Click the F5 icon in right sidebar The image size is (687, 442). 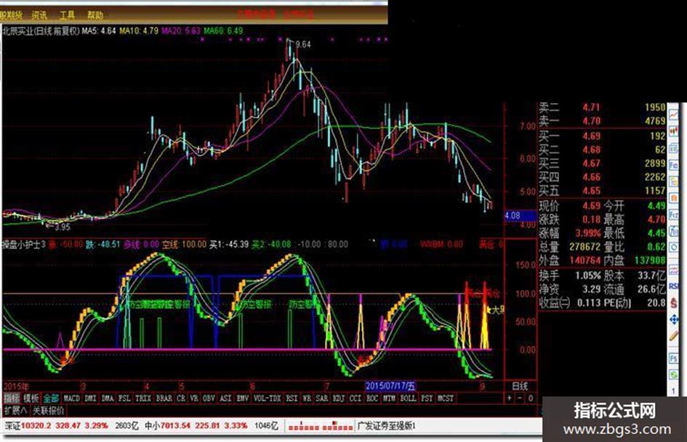[x=673, y=358]
